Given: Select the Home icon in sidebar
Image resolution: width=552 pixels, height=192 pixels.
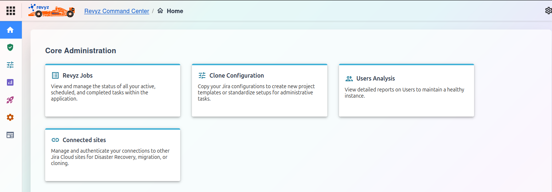Looking at the screenshot, I should [x=10, y=30].
